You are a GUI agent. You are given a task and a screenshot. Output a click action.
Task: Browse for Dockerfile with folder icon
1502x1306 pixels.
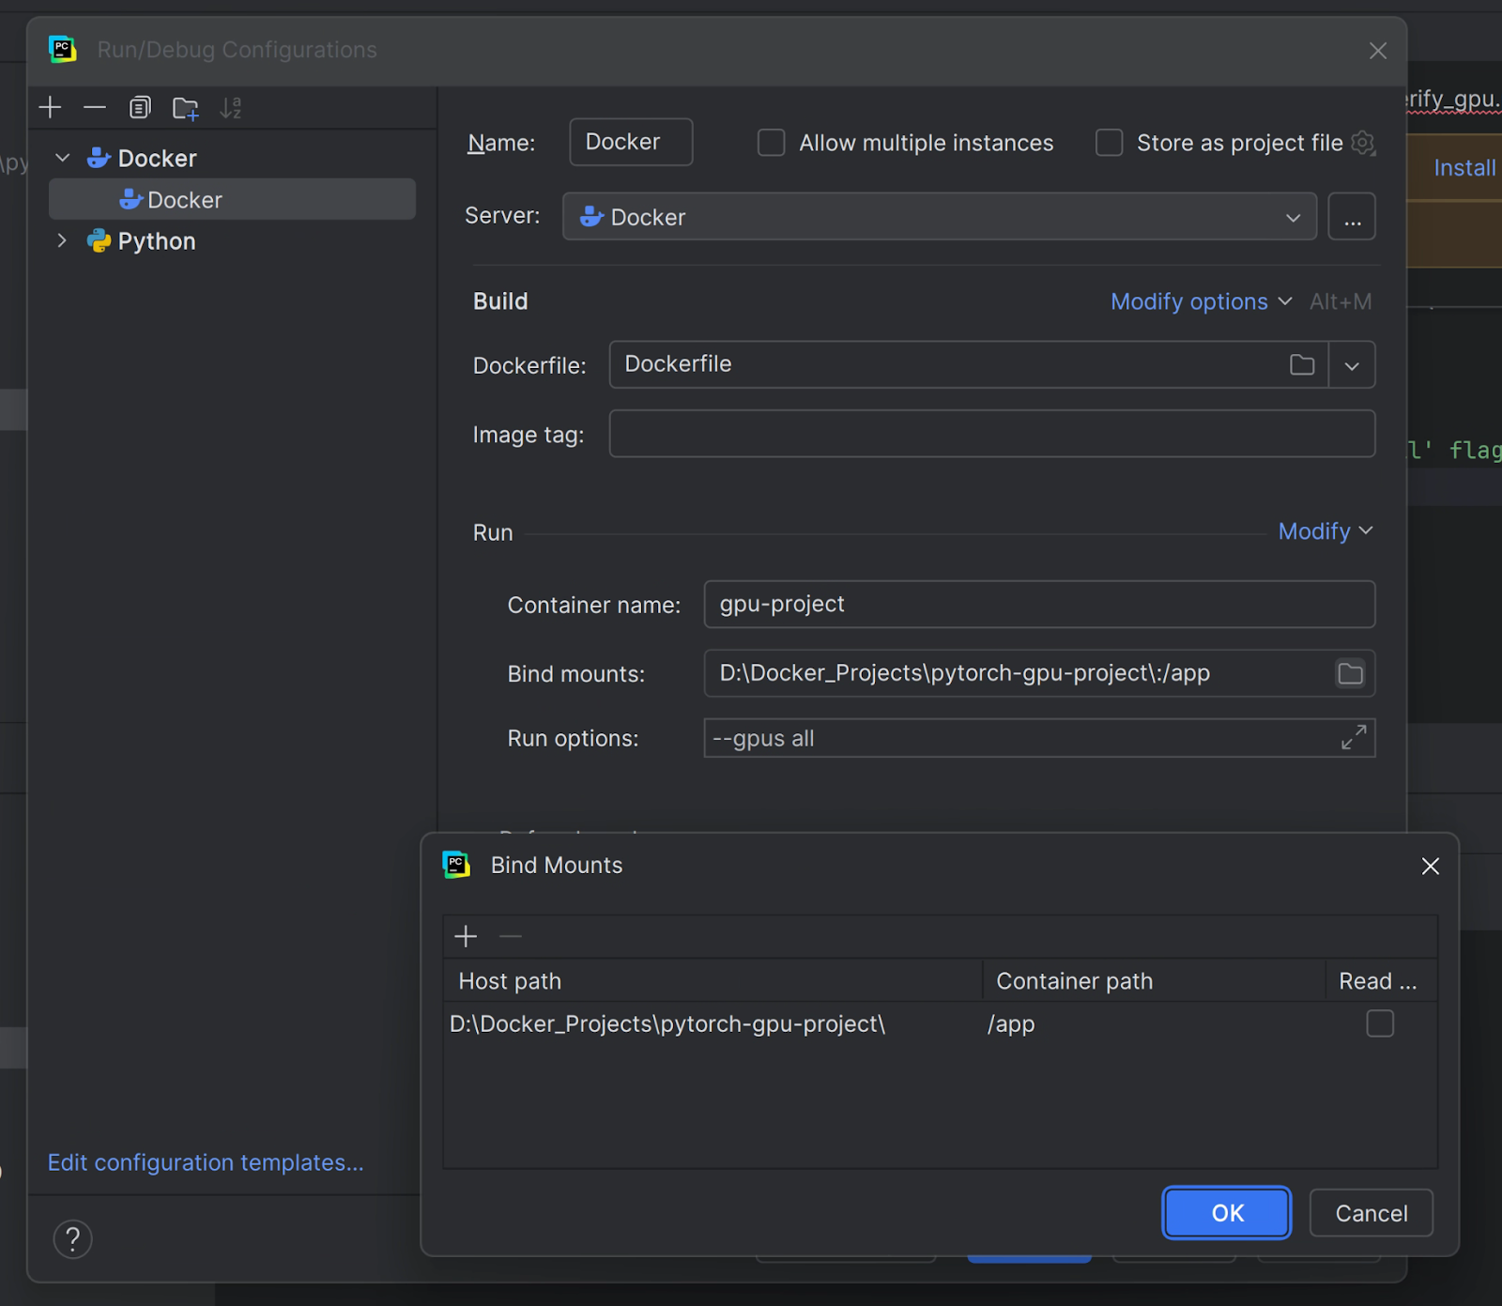pos(1302,364)
